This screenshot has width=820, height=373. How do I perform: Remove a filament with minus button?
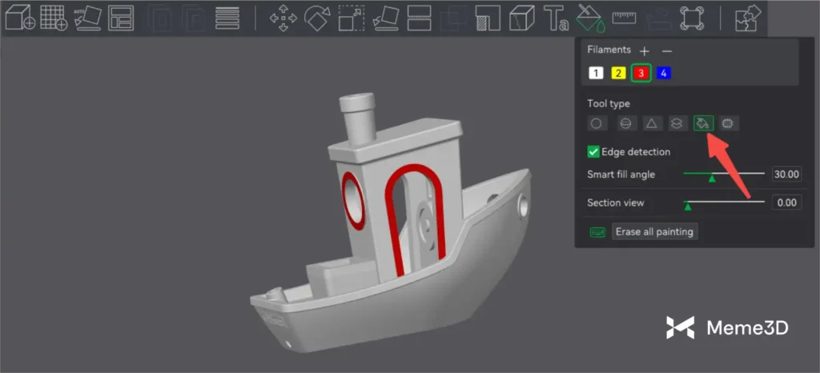[667, 50]
